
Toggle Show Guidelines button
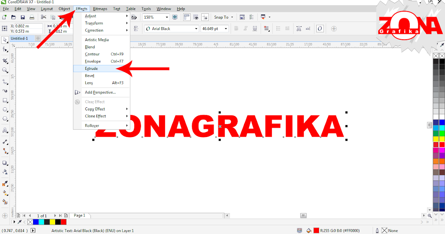[x=205, y=17]
